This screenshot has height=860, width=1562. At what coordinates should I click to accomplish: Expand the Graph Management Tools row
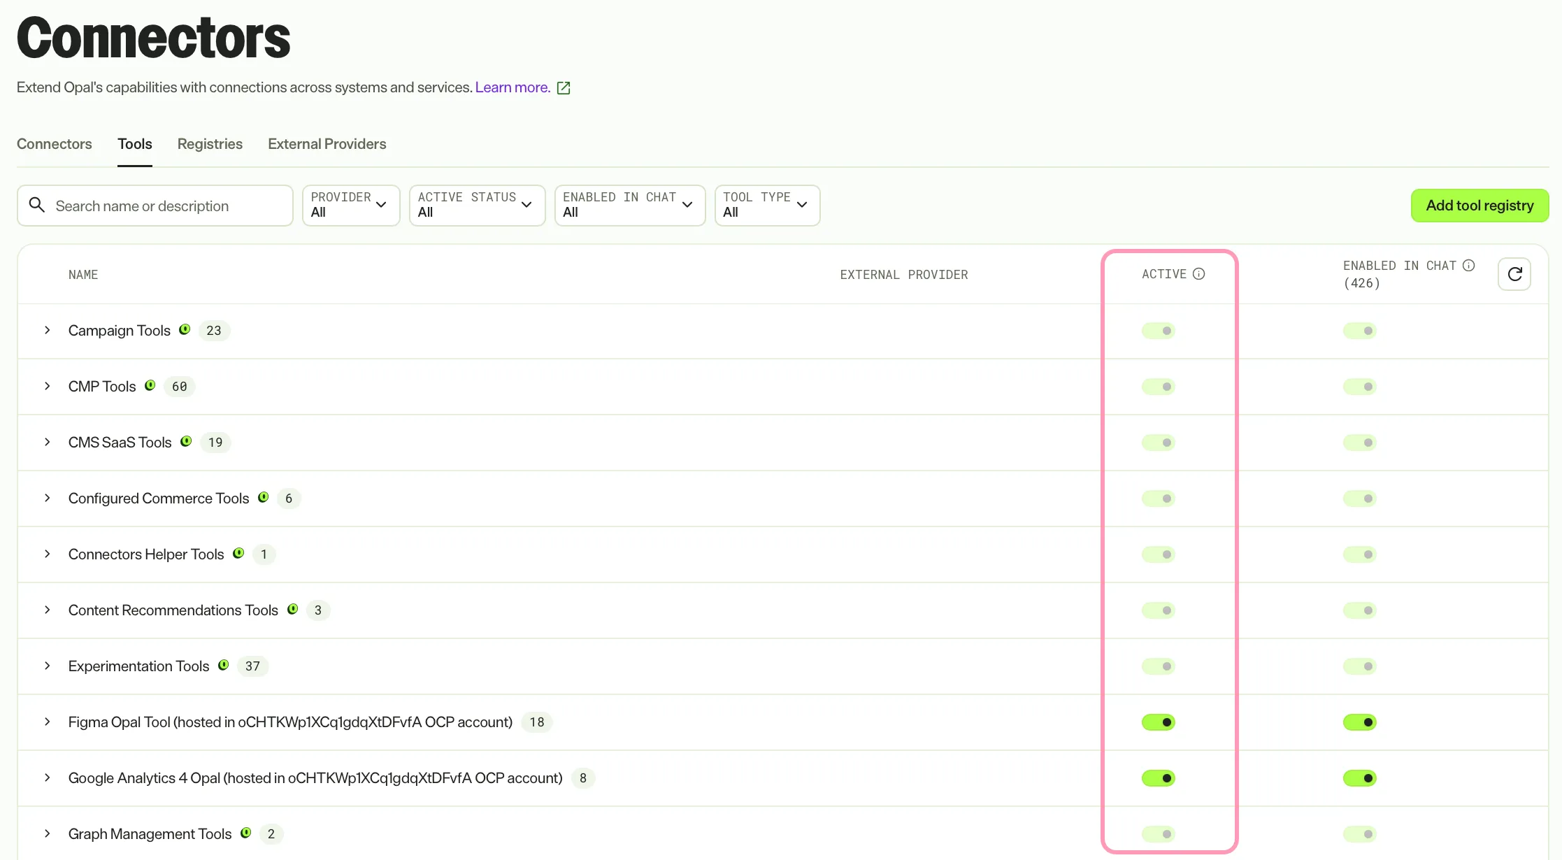click(x=48, y=833)
